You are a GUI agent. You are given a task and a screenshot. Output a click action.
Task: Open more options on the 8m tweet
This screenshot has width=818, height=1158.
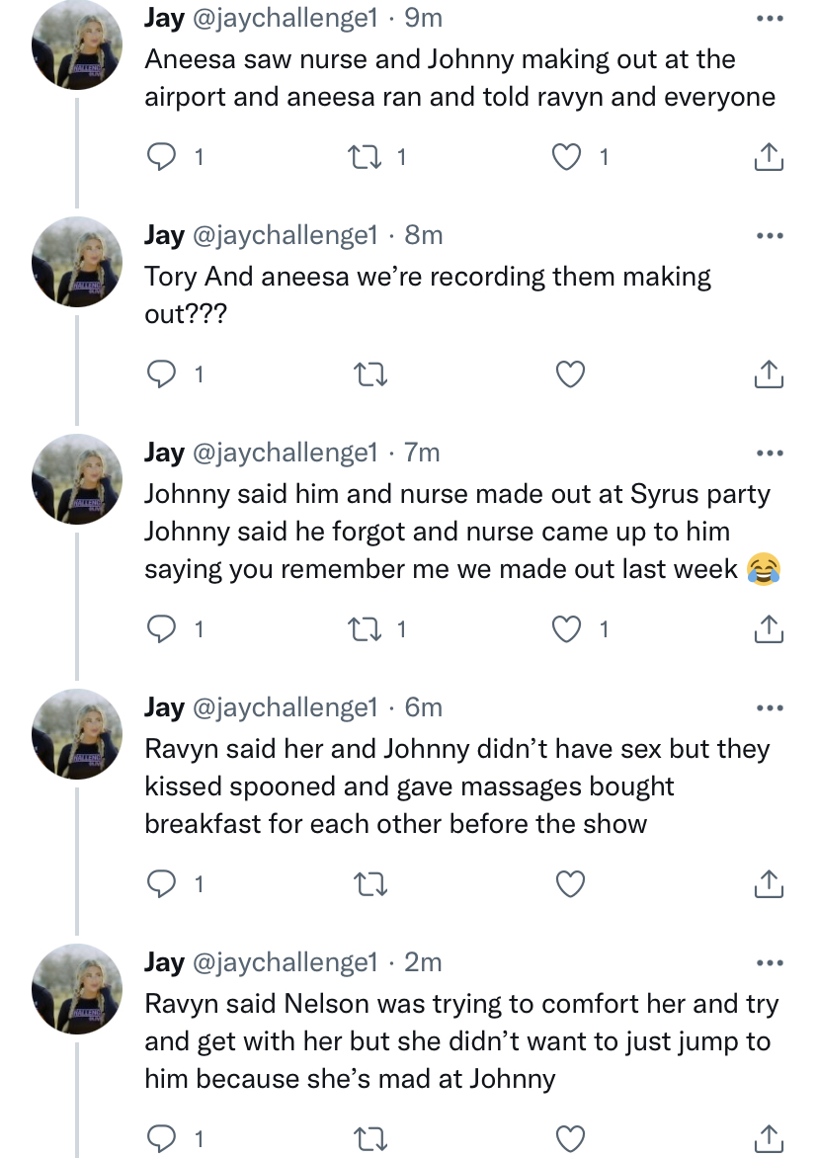(770, 235)
